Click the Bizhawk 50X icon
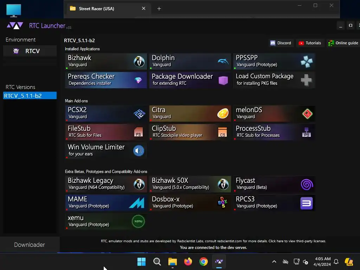This screenshot has width=360, height=270. (223, 184)
